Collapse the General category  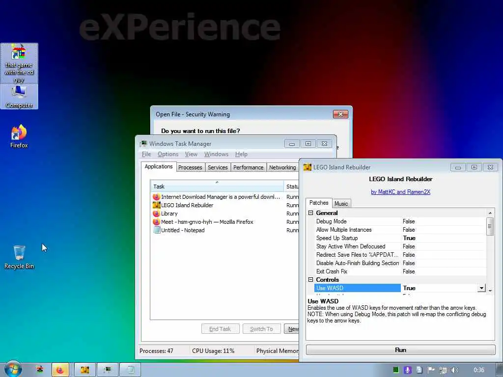[310, 213]
